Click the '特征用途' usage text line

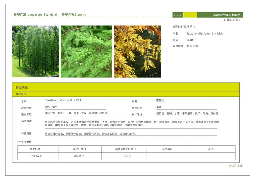[91, 134]
